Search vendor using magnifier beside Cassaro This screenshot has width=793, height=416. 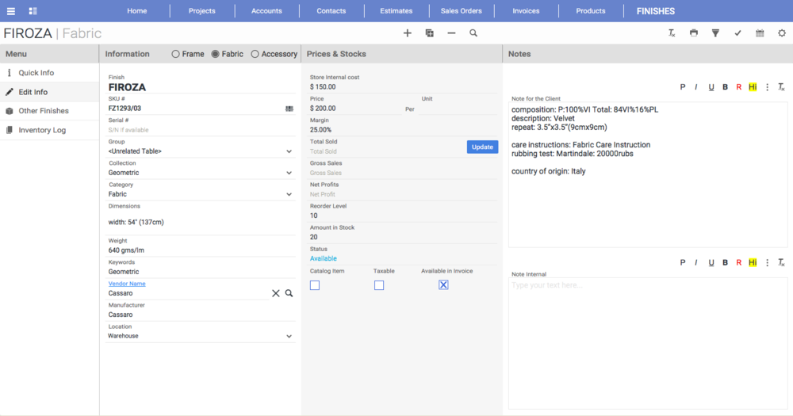point(289,293)
